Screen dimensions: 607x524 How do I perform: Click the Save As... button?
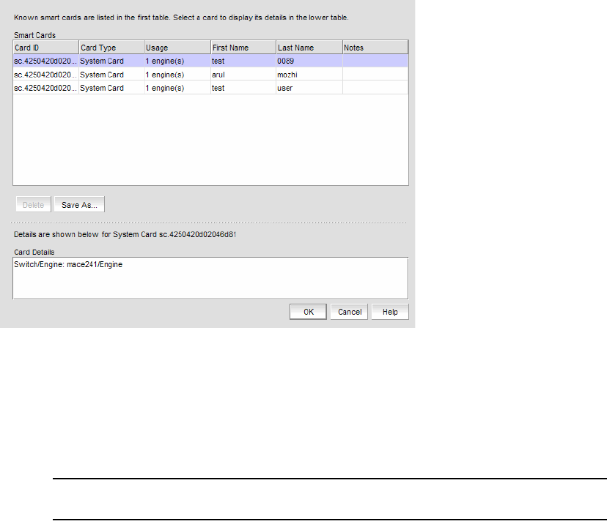click(80, 205)
